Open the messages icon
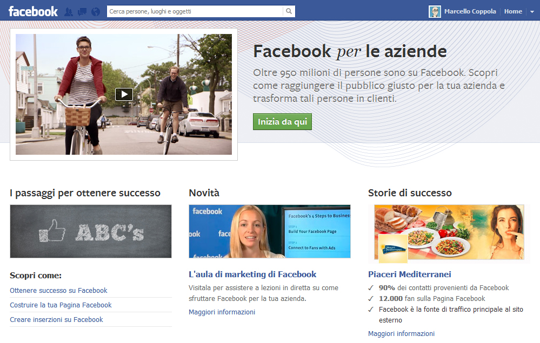 (82, 12)
